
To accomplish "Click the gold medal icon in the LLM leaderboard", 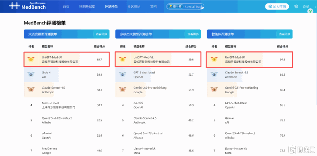I will pos(31,59).
